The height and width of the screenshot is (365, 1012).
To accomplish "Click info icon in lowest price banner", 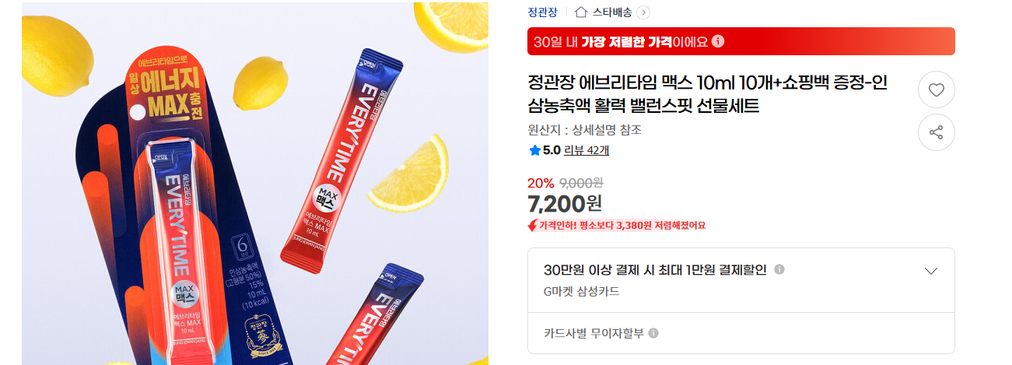I will (719, 41).
